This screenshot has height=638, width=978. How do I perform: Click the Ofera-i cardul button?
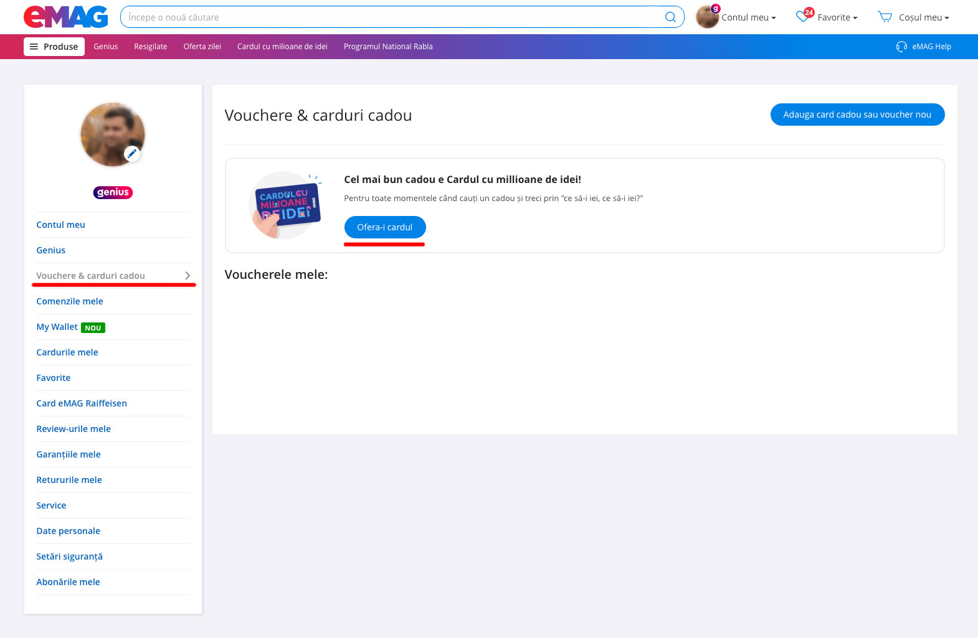pos(385,227)
